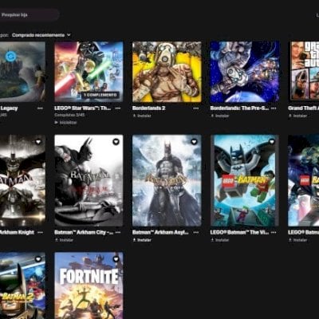Open the three-dot menu for Batman Arkham Asylum

196,232
